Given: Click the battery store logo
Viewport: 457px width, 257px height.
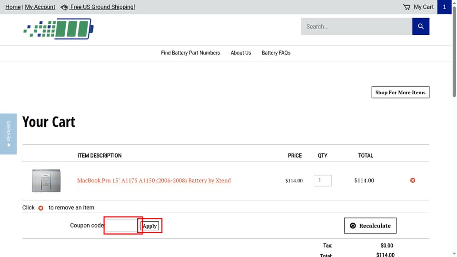Looking at the screenshot, I should 59,29.
